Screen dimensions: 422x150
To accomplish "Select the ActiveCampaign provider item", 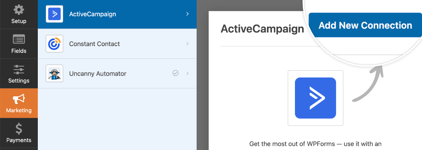I will pos(117,14).
